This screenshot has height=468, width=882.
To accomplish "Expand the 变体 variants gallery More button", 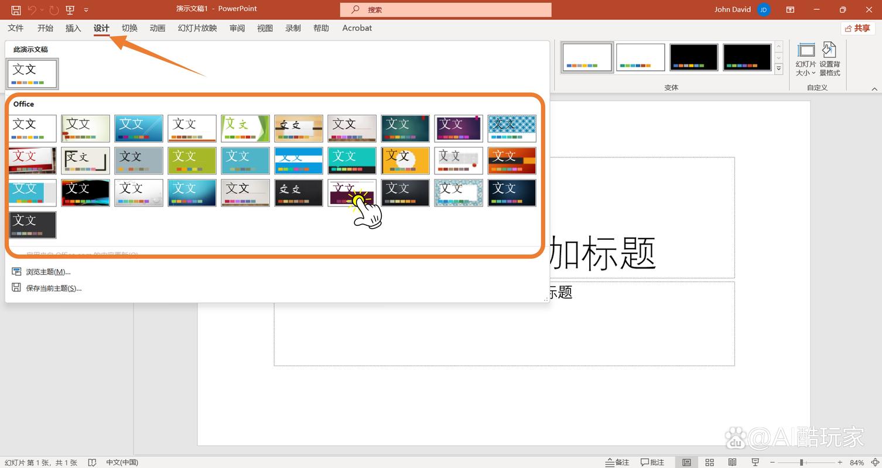I will (x=779, y=68).
